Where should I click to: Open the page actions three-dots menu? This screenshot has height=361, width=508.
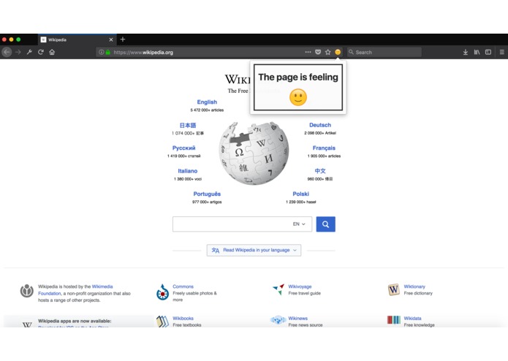pyautogui.click(x=308, y=52)
